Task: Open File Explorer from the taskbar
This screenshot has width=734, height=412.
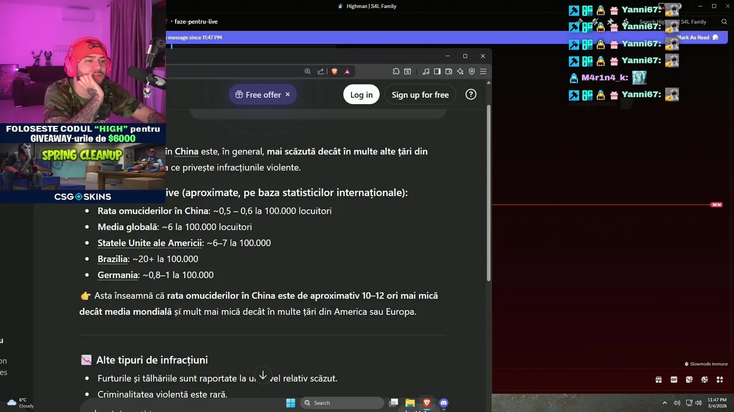Action: pyautogui.click(x=410, y=403)
